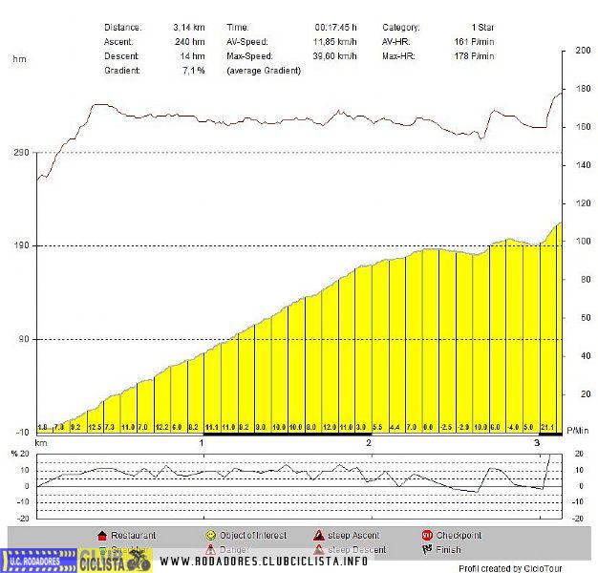Screen dimensions: 598x573
Task: Click the 21.1 gradient segment label
Action: pyautogui.click(x=547, y=427)
